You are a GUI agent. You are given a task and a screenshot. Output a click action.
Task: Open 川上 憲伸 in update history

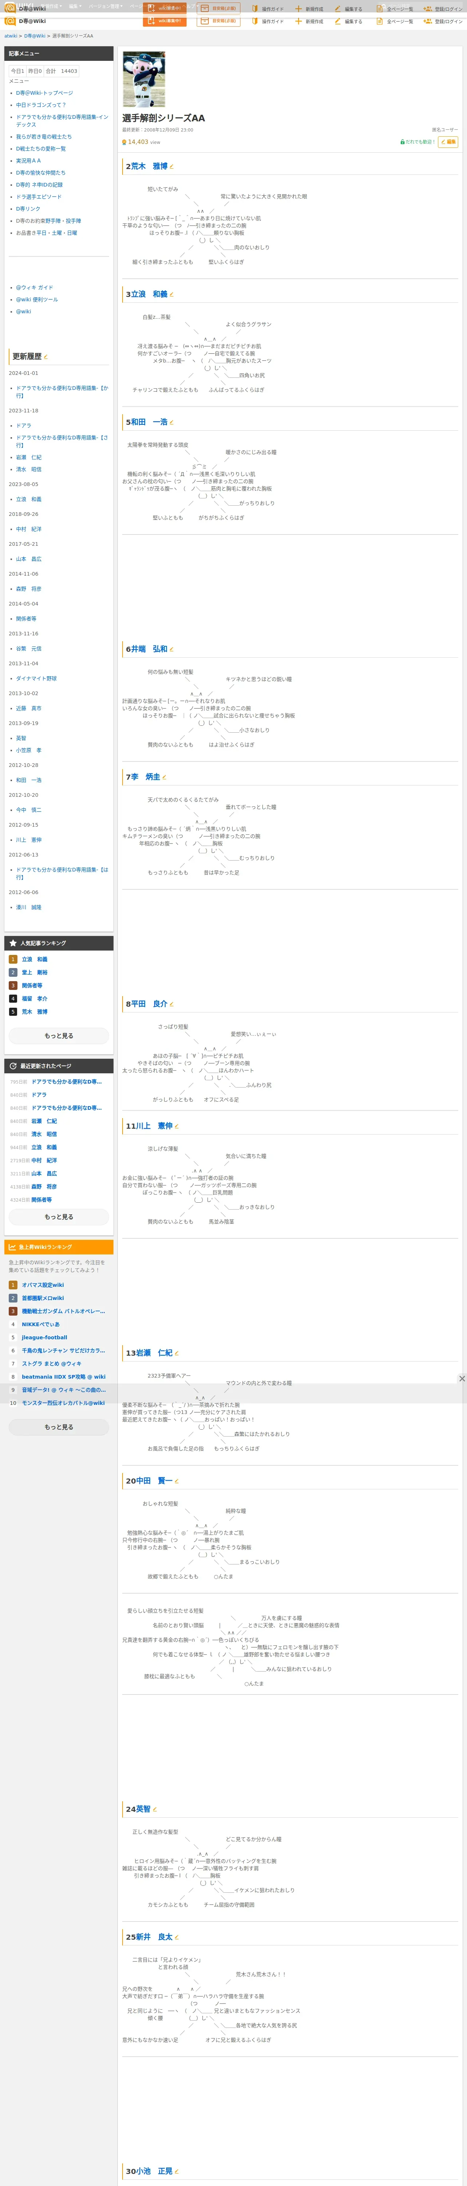[29, 840]
